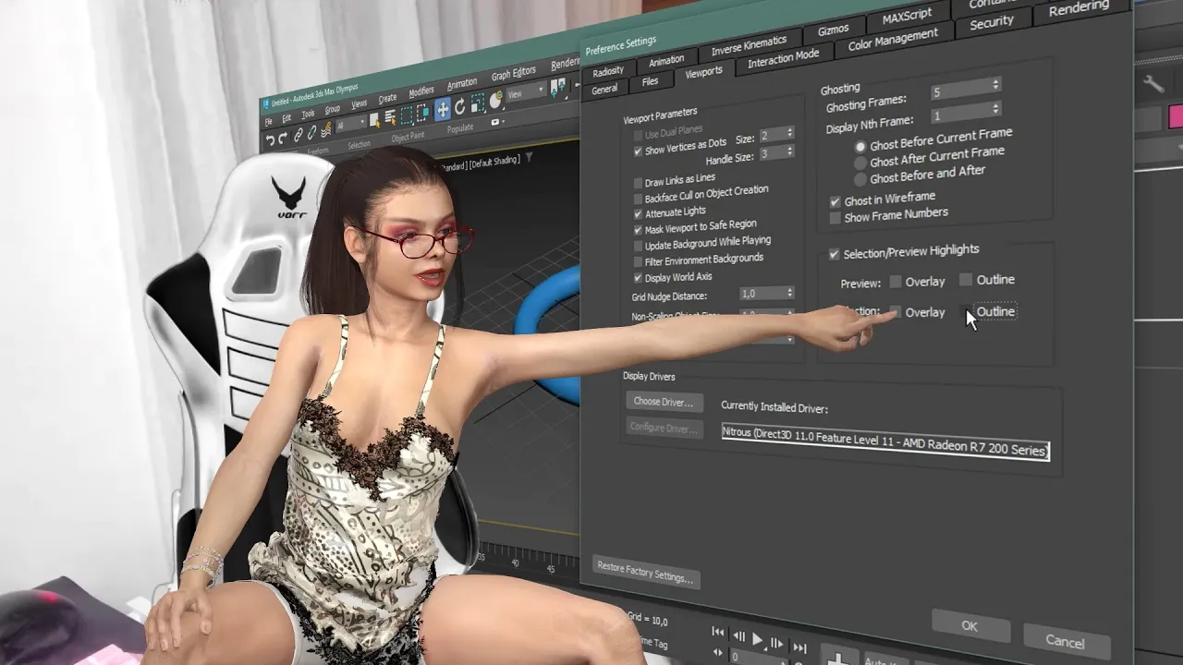Choose the Select Object arrow tool
The width and height of the screenshot is (1183, 665).
click(374, 120)
